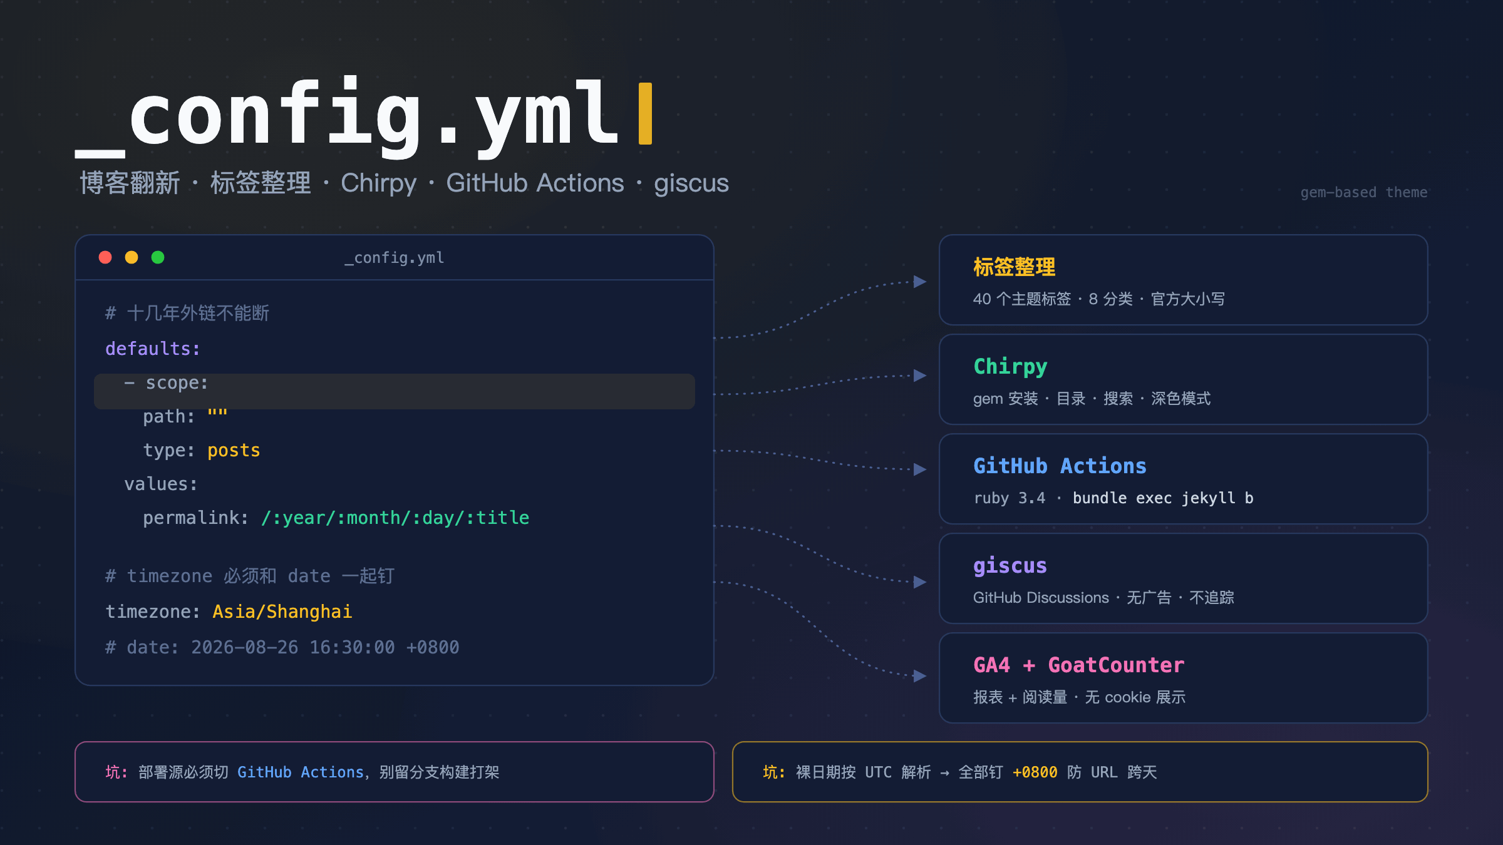Click 'GitHub Discussions · 无广告 · 不追踪' text
The image size is (1503, 845).
[x=1103, y=598]
